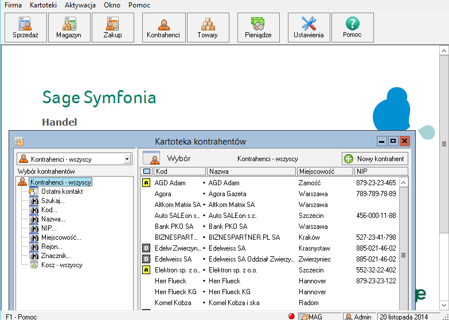
Task: Sort by the Miejscowość column header
Action: (325, 171)
